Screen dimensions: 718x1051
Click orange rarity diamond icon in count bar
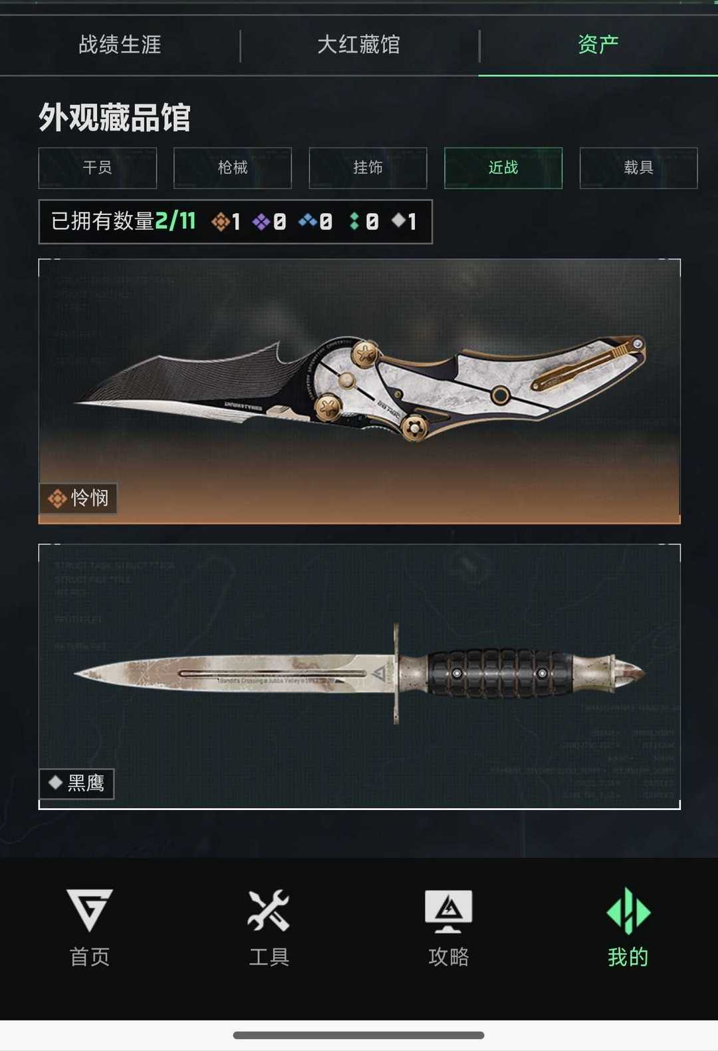220,221
